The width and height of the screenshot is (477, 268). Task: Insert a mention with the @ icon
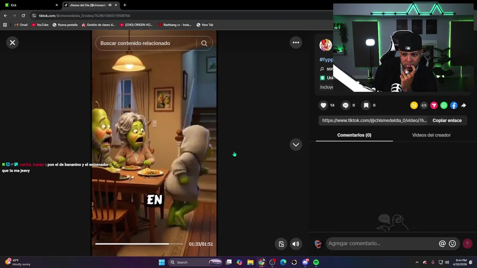pyautogui.click(x=442, y=243)
